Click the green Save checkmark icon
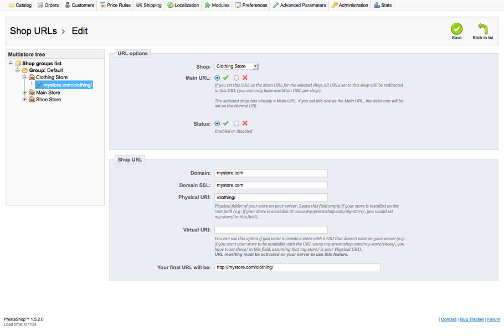Image resolution: width=504 pixels, height=336 pixels. [x=456, y=29]
